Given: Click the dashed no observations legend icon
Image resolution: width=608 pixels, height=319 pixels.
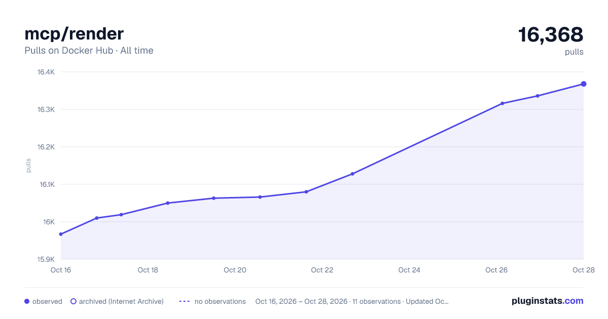Looking at the screenshot, I should click(x=184, y=301).
